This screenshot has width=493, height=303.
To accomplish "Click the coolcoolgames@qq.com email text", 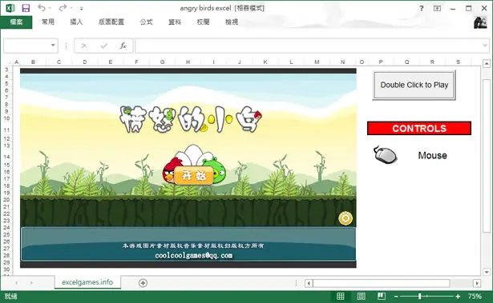I will [194, 255].
